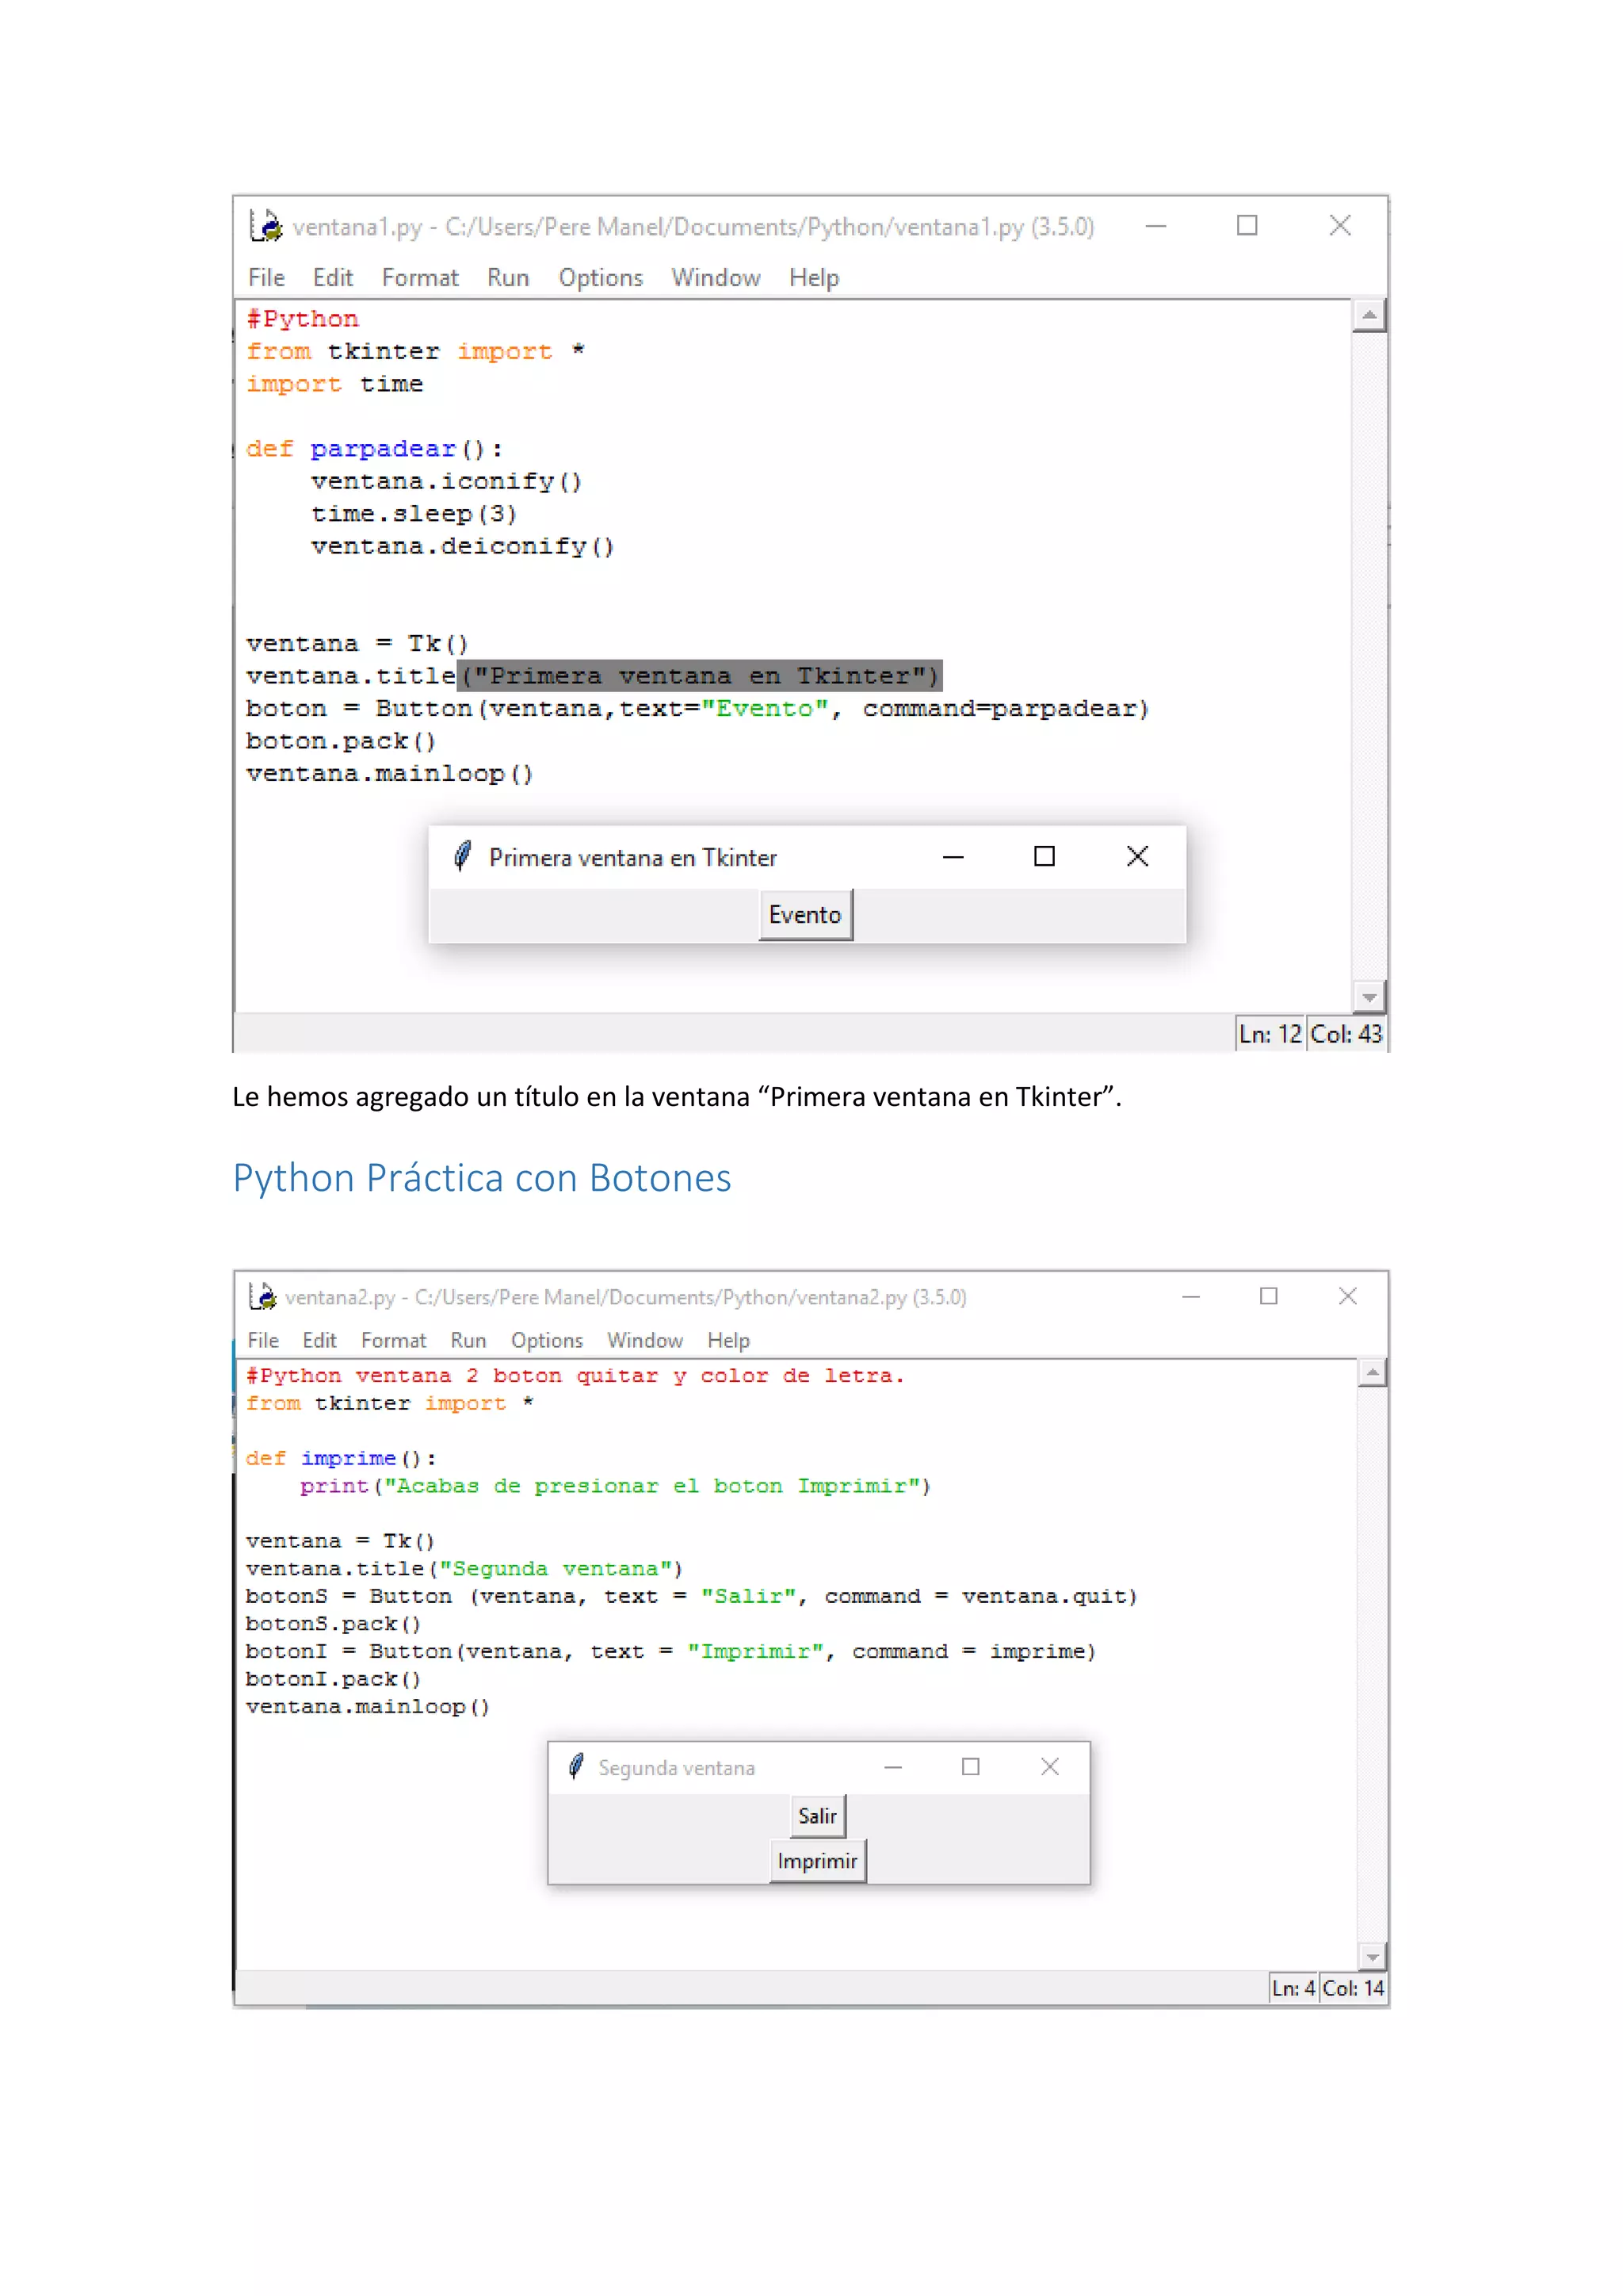Open Help menu in ventana1.py window
The image size is (1623, 2296).
(x=814, y=278)
